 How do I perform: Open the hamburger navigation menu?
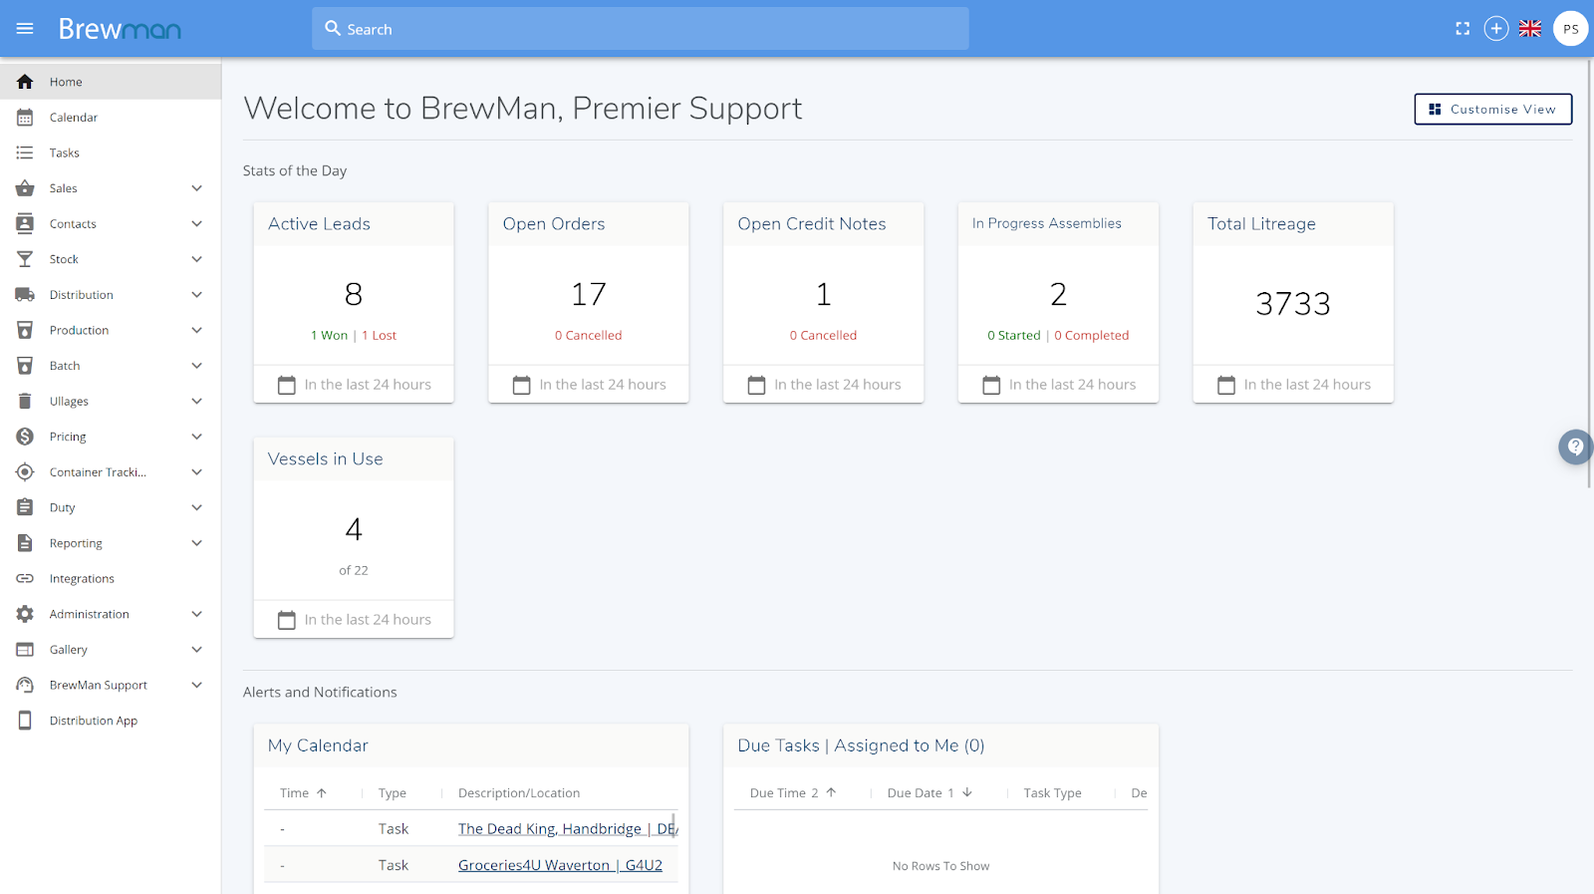click(25, 29)
